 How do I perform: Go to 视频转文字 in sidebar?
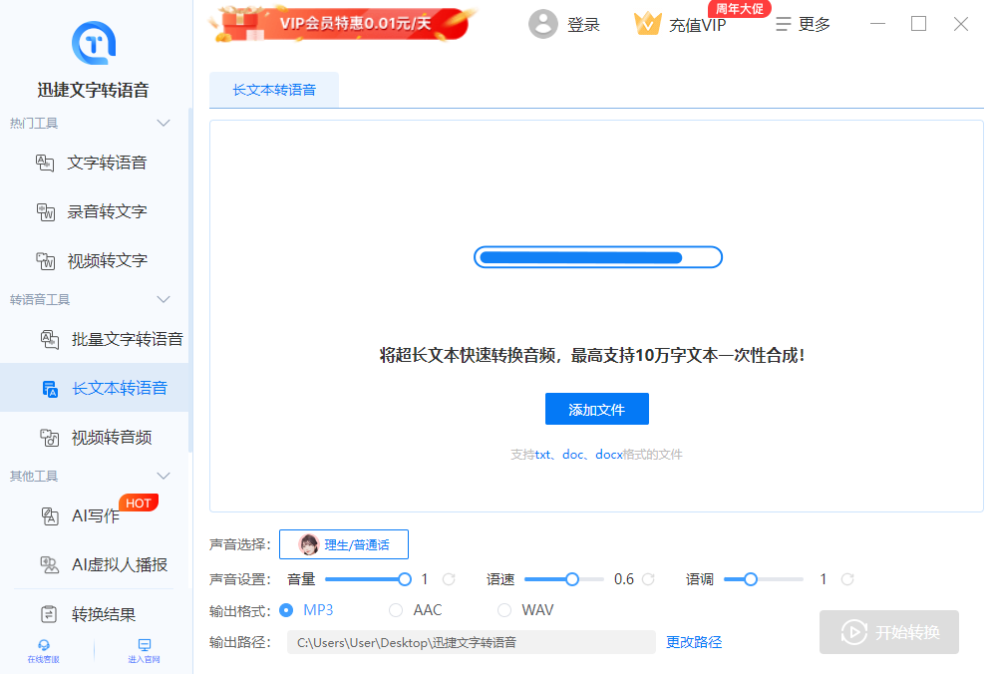click(108, 260)
